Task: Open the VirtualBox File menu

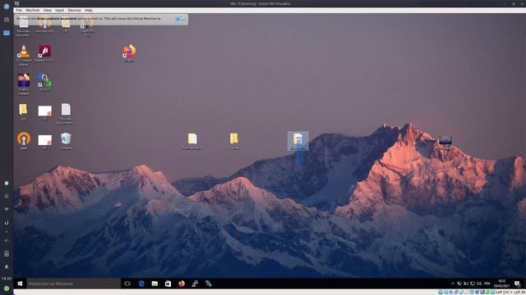Action: pyautogui.click(x=19, y=11)
